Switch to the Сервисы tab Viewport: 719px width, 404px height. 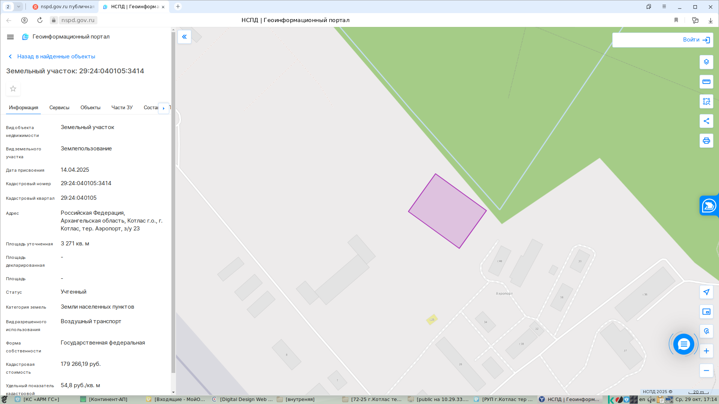click(59, 108)
